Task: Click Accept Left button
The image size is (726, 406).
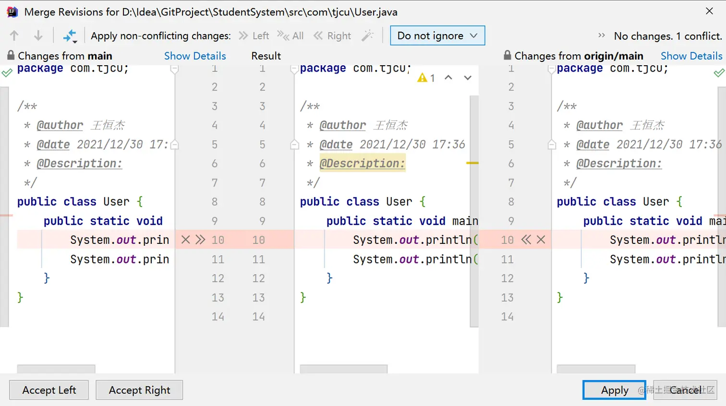Action: click(x=49, y=390)
